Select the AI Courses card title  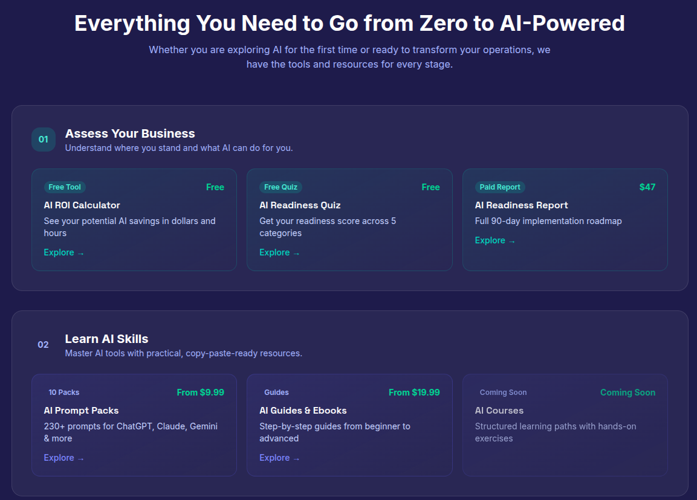point(499,411)
